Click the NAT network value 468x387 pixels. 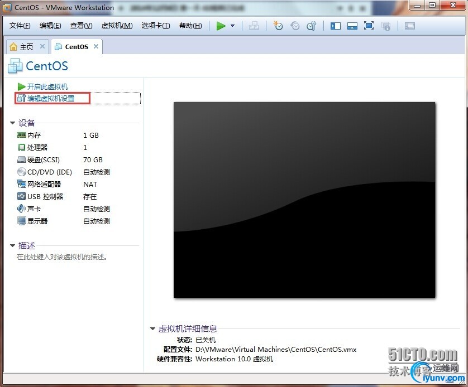(x=90, y=185)
